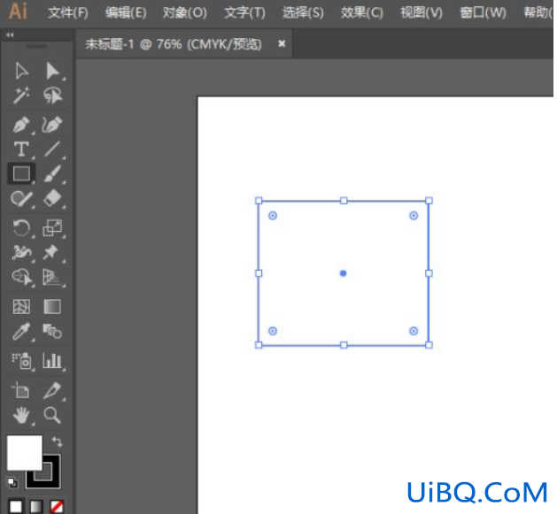557x514 pixels.
Task: Click the top-right corner radius widget
Action: (414, 216)
